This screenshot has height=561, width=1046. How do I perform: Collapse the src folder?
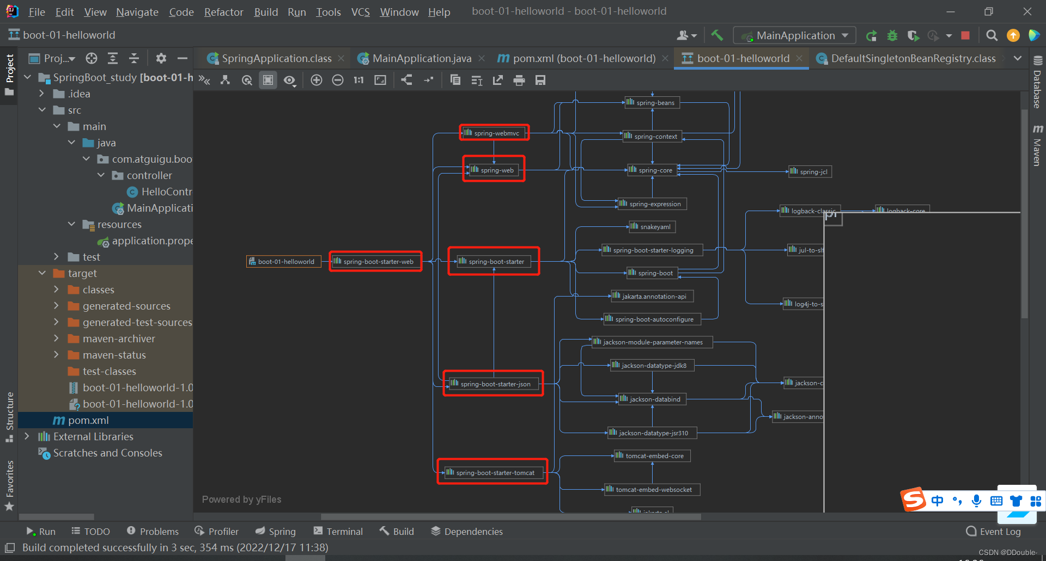point(42,110)
